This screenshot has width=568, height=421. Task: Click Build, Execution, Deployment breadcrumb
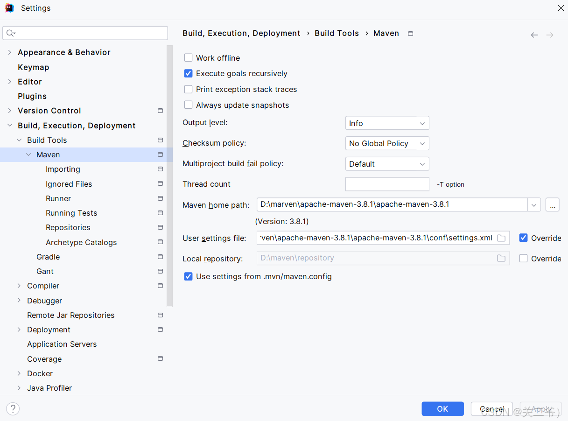[x=241, y=34]
